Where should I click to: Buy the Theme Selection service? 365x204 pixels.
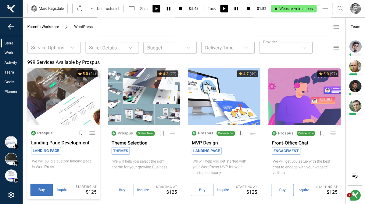(122, 190)
